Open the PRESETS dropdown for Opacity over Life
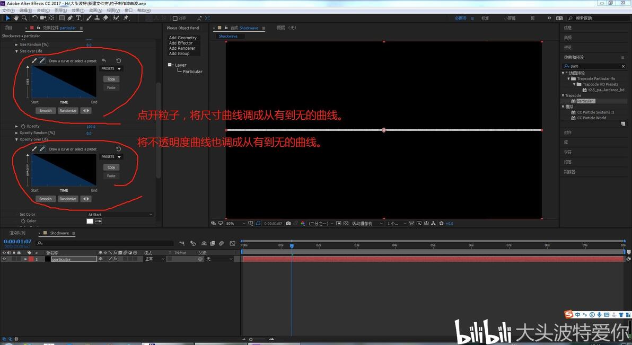The image size is (632, 345). click(x=111, y=157)
